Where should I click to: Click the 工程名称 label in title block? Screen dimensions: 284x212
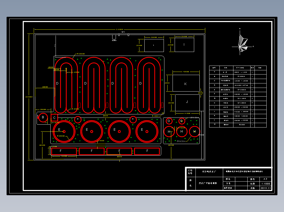click(x=190, y=172)
